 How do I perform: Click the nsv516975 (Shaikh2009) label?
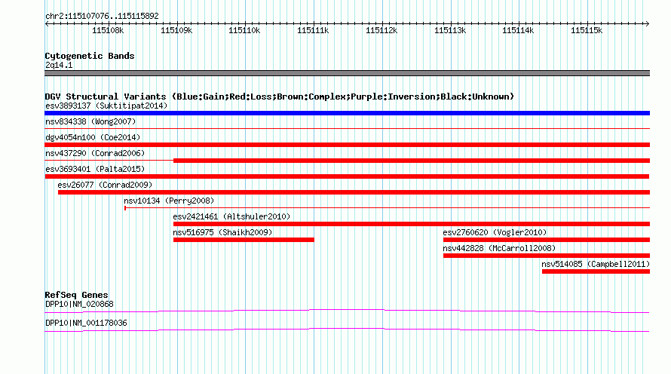222,232
